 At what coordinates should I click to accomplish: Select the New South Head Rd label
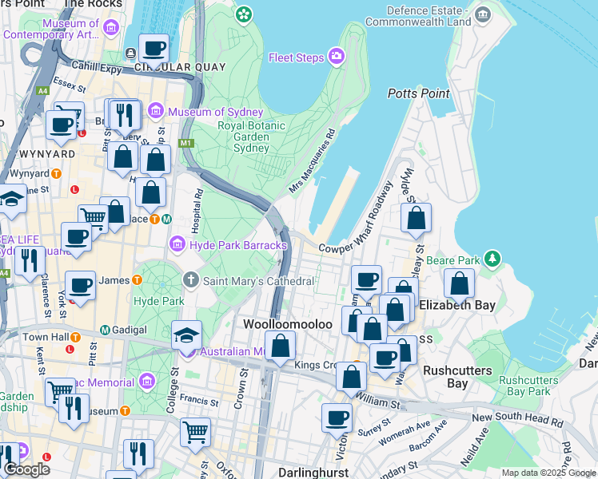[x=517, y=419]
